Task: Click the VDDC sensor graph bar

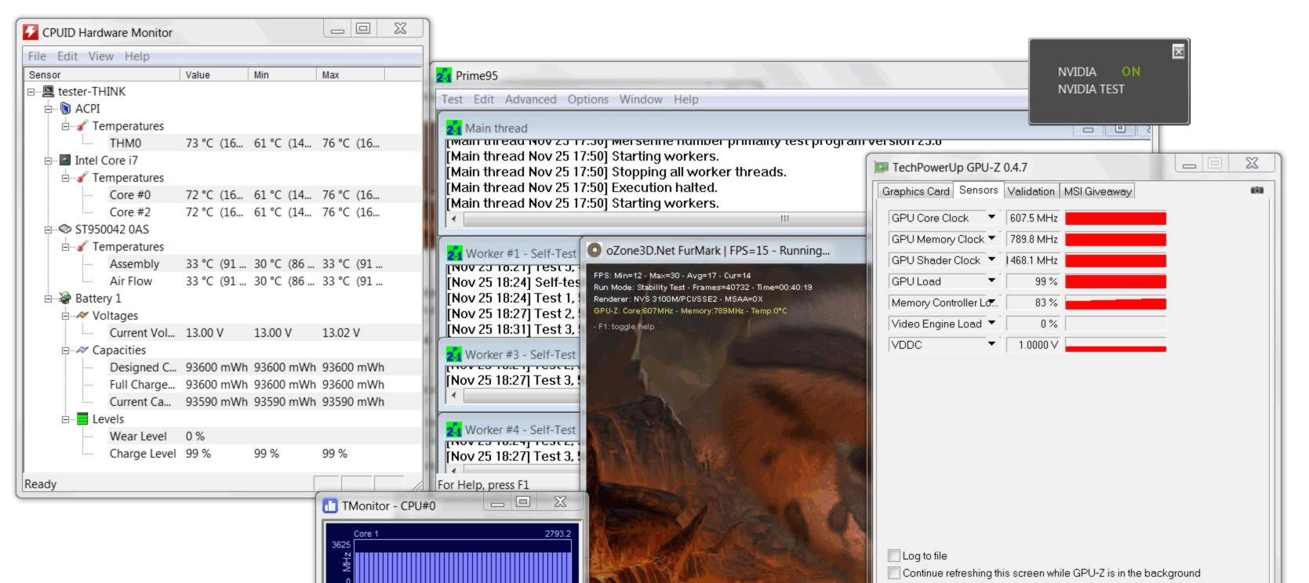Action: 1115,345
